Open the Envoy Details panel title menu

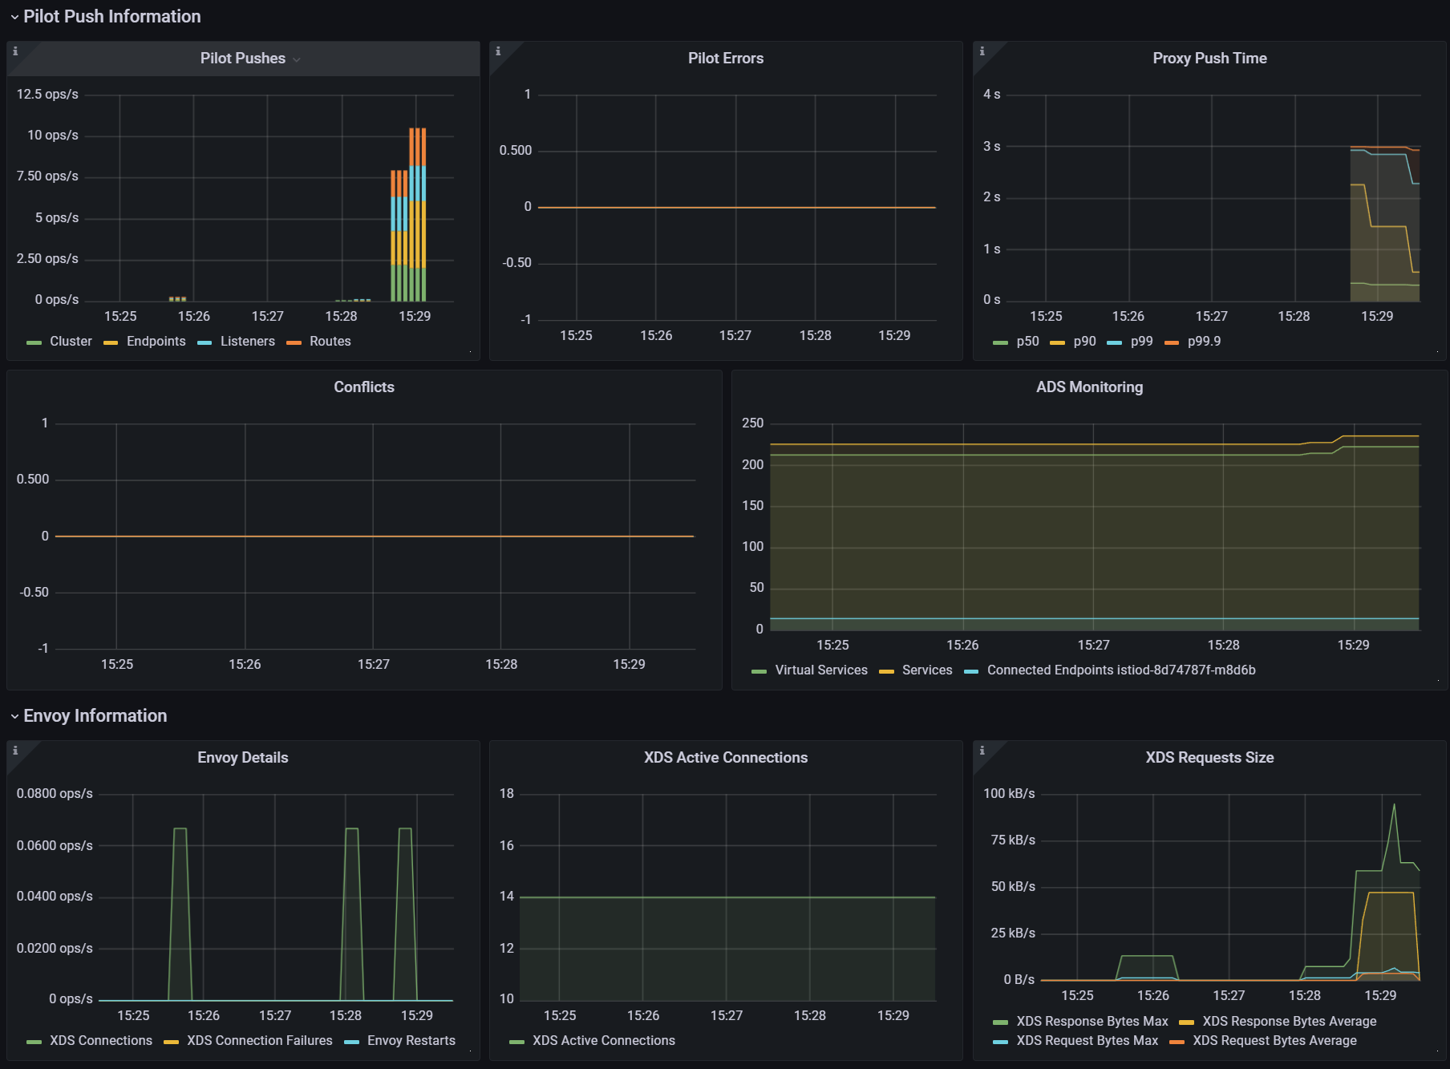point(243,758)
